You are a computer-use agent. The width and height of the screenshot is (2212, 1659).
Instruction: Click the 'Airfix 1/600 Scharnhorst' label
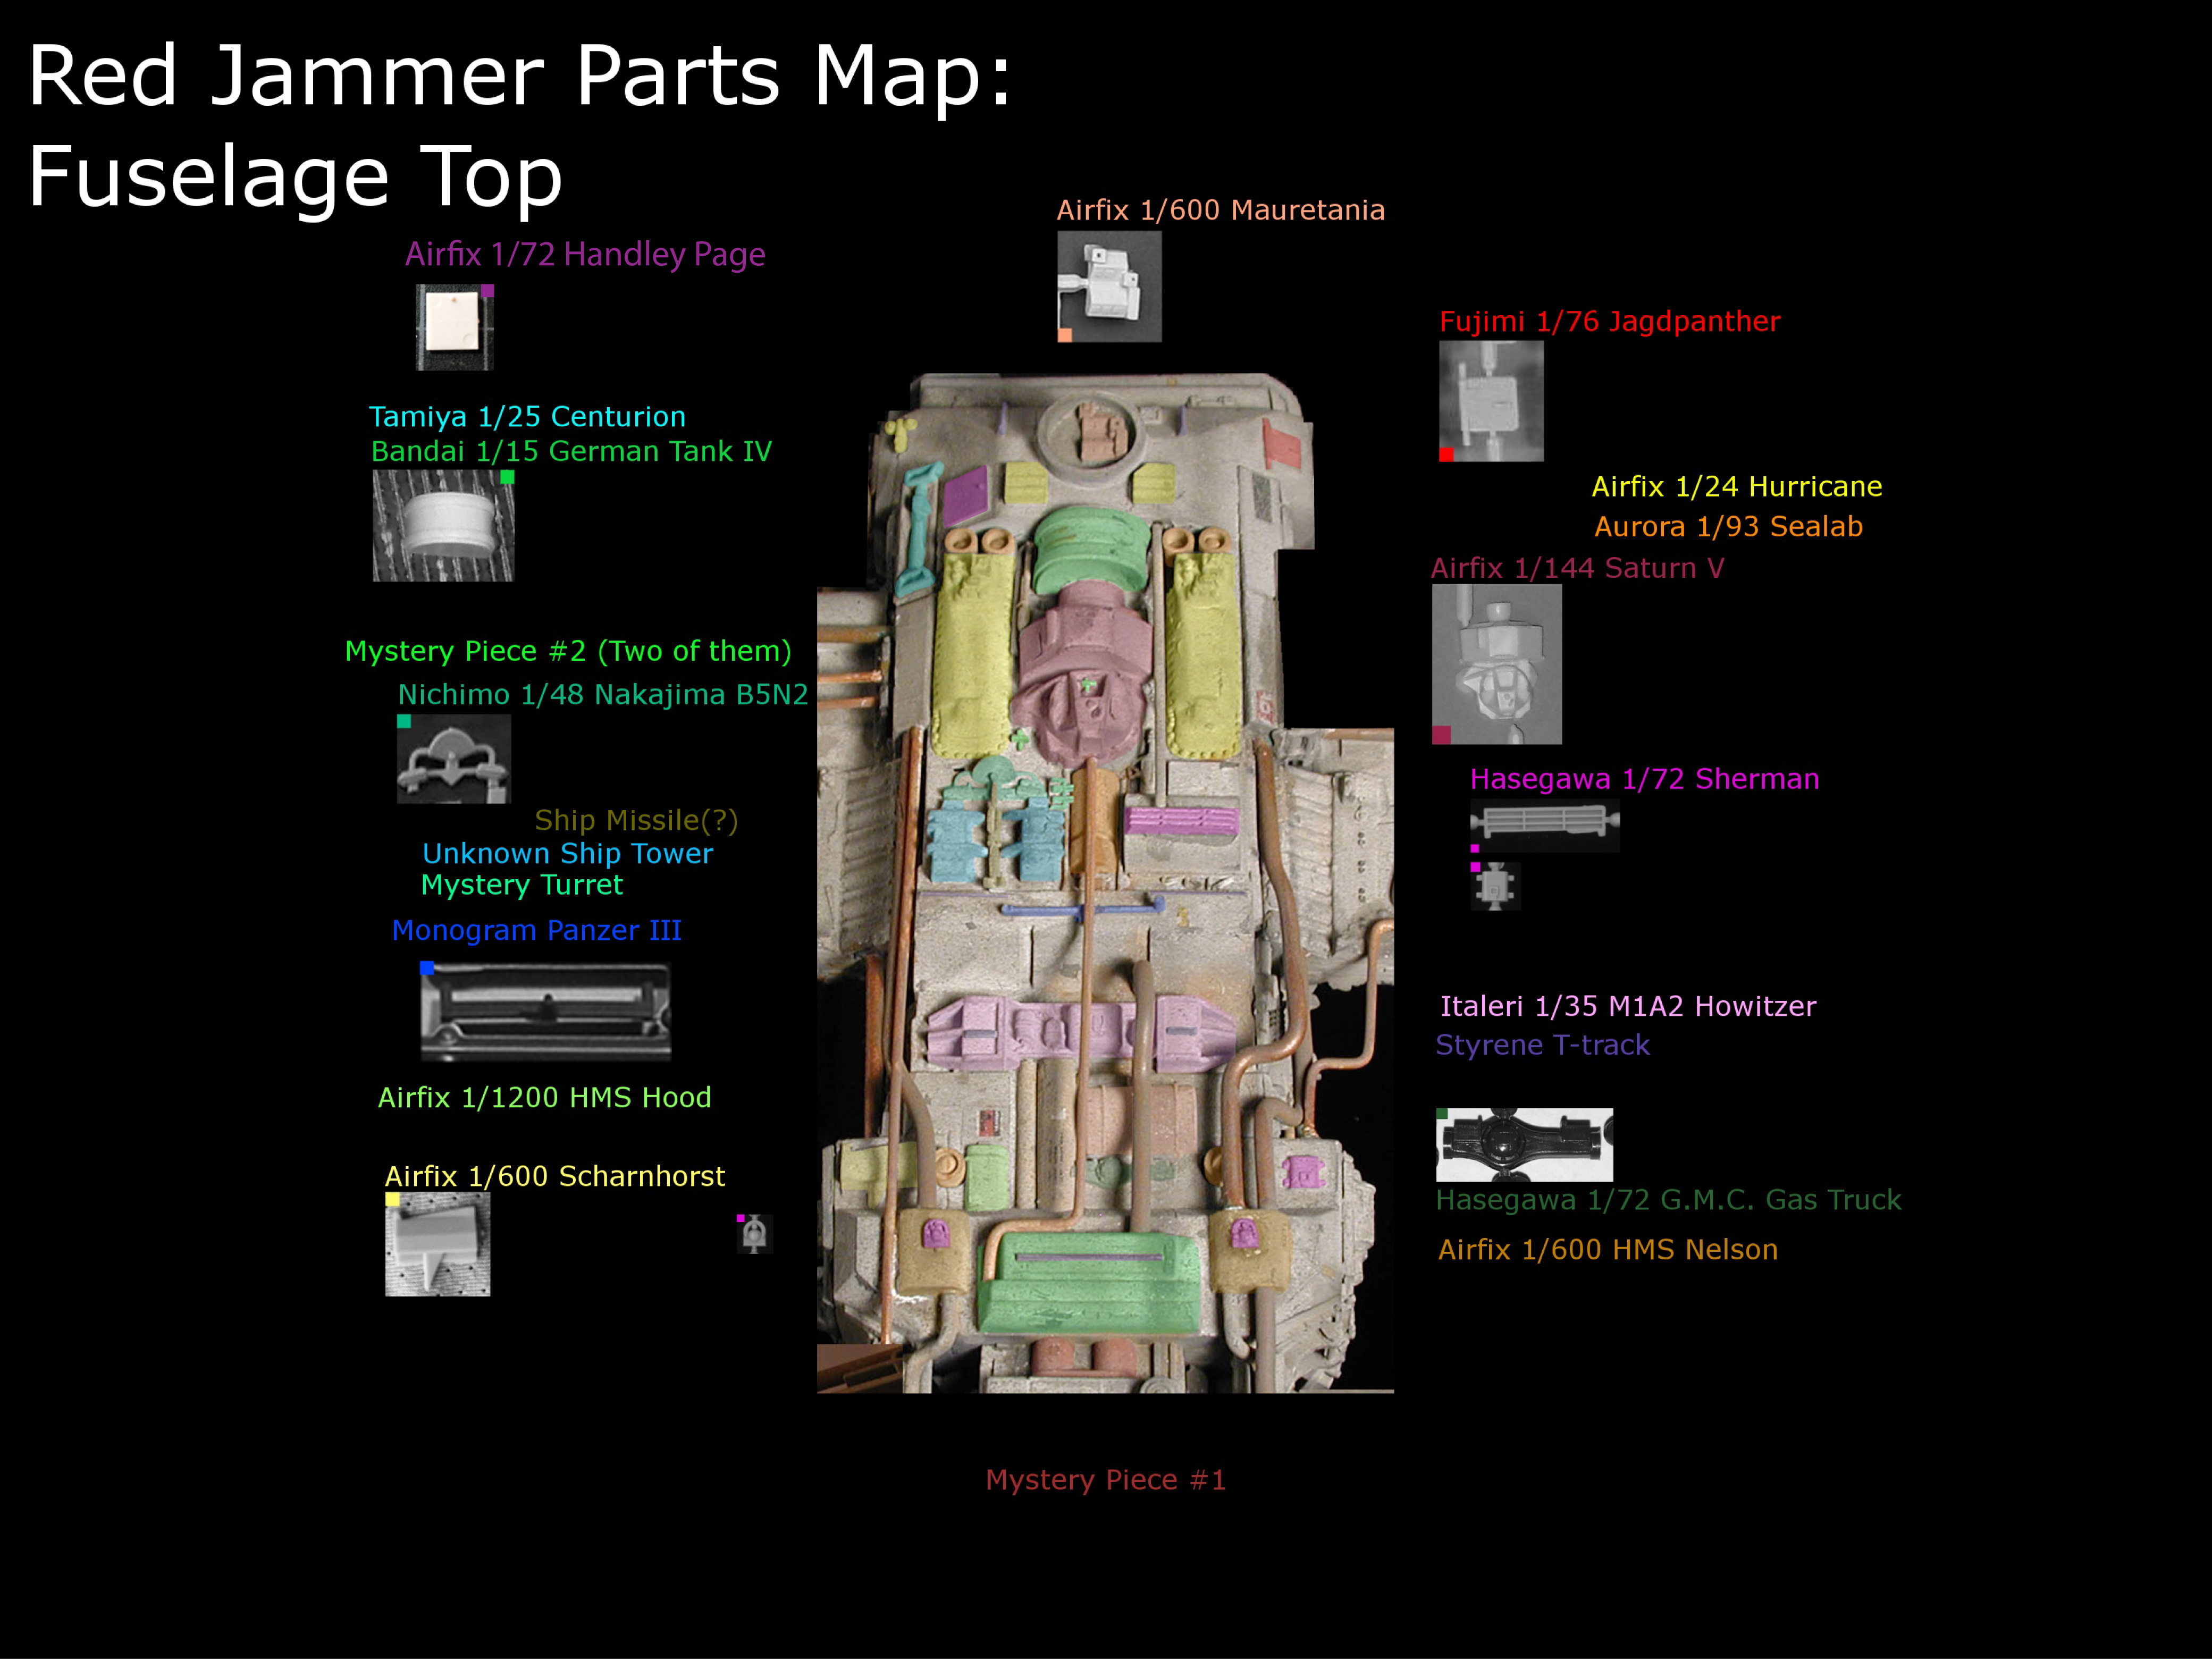click(x=555, y=1176)
